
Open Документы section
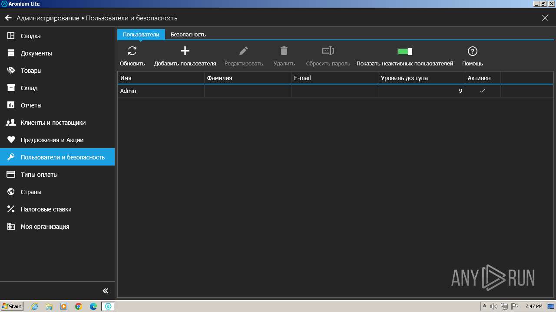[x=57, y=53]
